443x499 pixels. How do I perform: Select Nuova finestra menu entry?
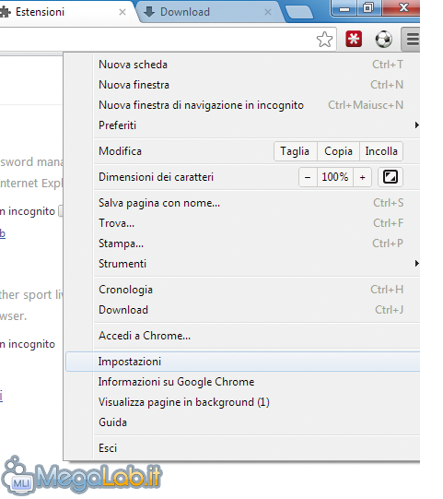click(x=241, y=85)
